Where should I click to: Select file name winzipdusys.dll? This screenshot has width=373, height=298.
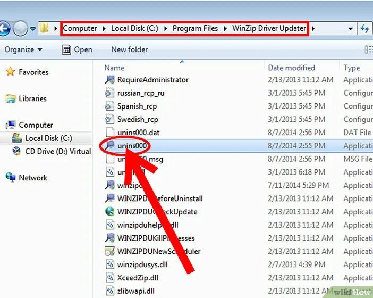click(x=142, y=264)
